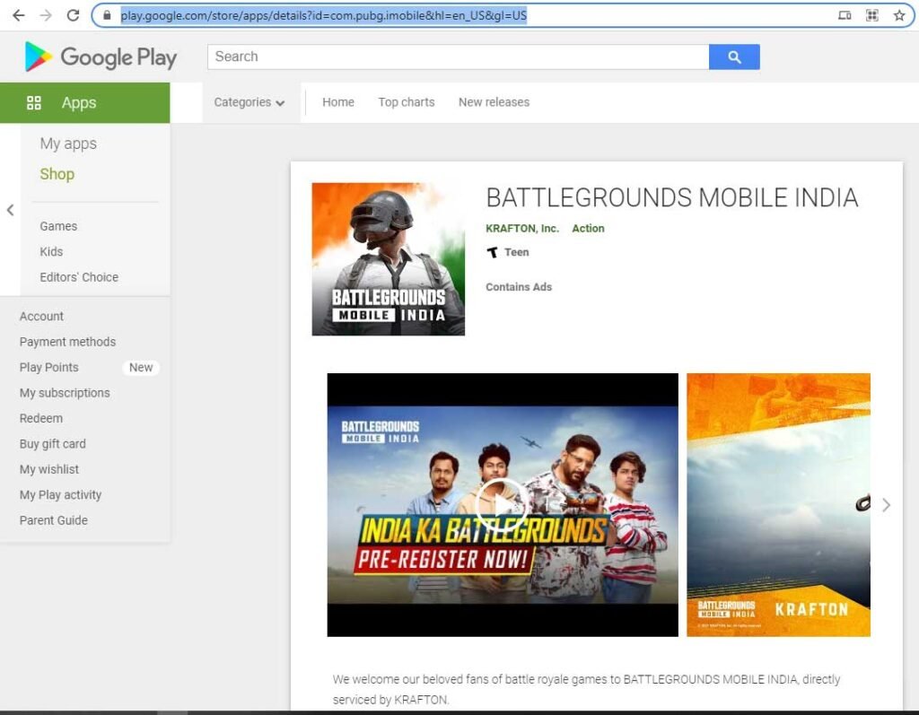The width and height of the screenshot is (919, 715).
Task: Collapse the sidebar with left chevron
Action: (10, 210)
